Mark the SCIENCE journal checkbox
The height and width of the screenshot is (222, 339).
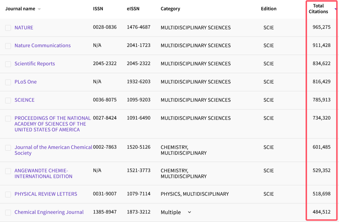tap(8, 100)
